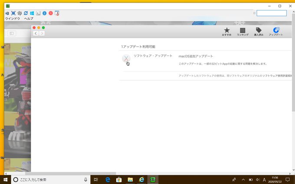This screenshot has width=295, height=184.
Task: Click the battery icon in system tray
Action: 251,180
